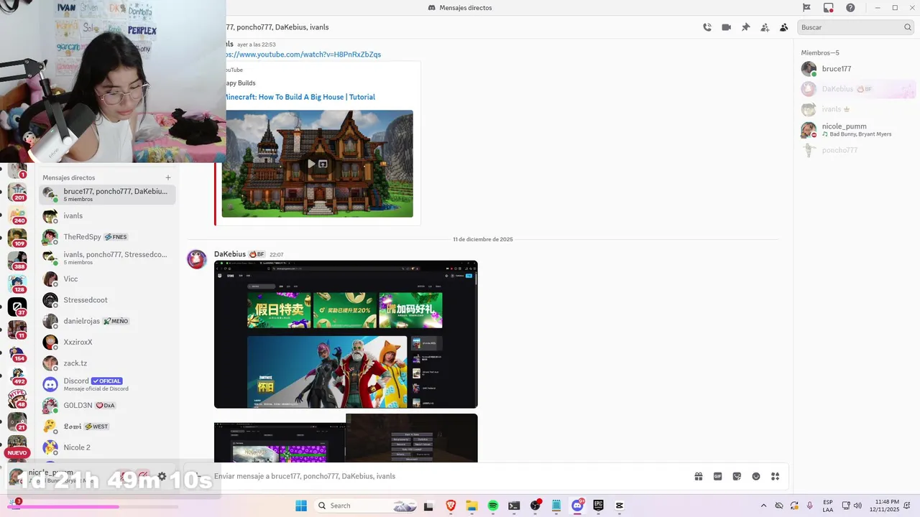Click the taskbar Search box
This screenshot has width=920, height=517.
pyautogui.click(x=367, y=506)
